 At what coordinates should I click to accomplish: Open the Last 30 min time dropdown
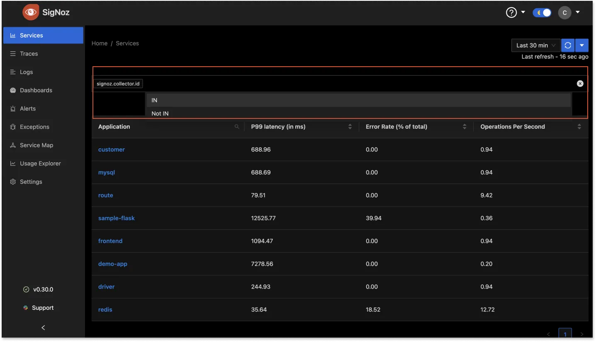[536, 45]
